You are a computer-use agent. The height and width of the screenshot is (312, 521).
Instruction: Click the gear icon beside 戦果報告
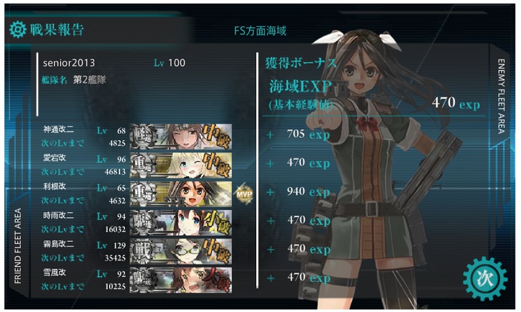tap(18, 29)
